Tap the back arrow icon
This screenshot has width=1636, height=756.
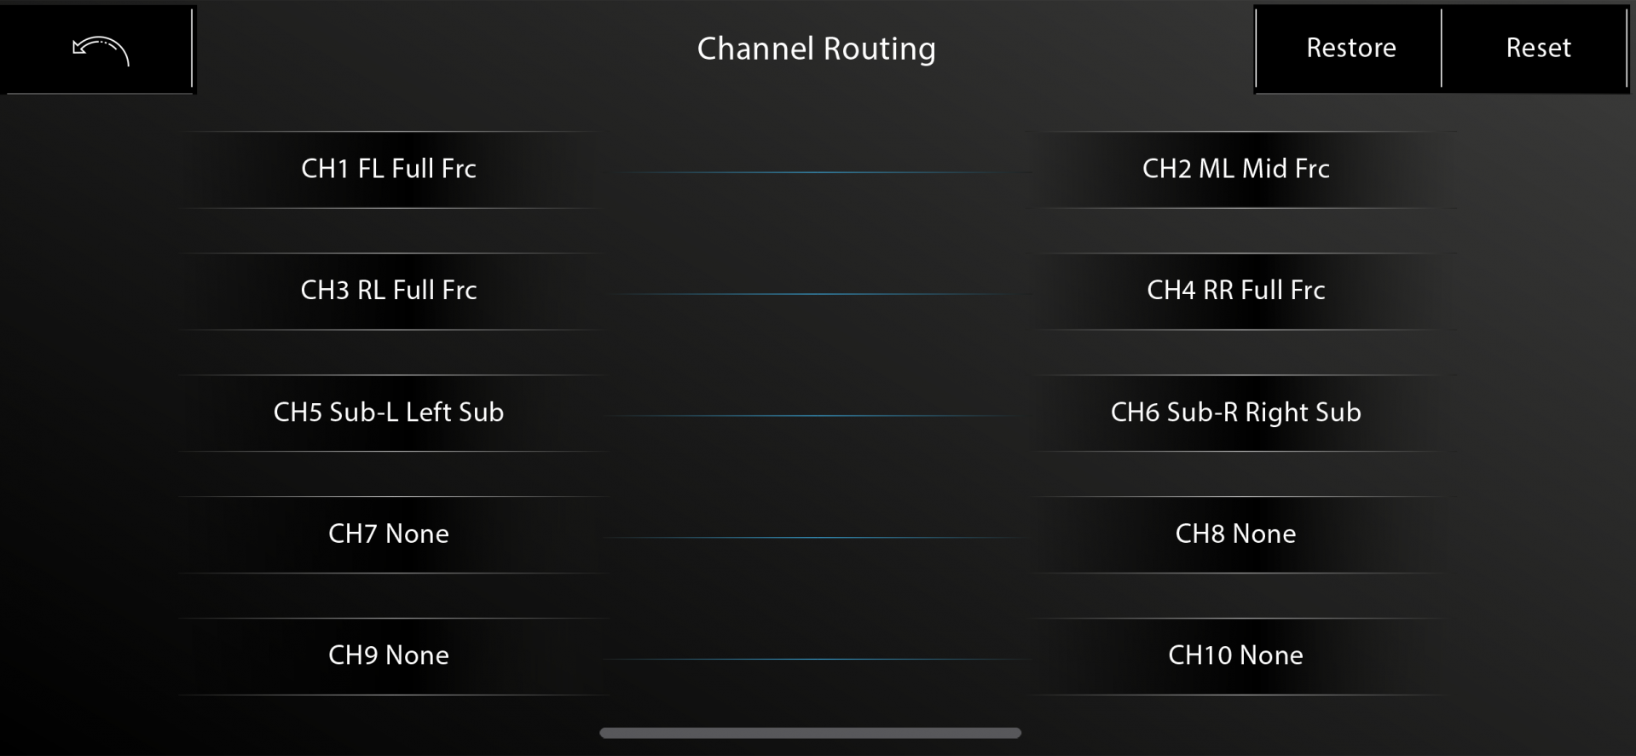[x=100, y=49]
